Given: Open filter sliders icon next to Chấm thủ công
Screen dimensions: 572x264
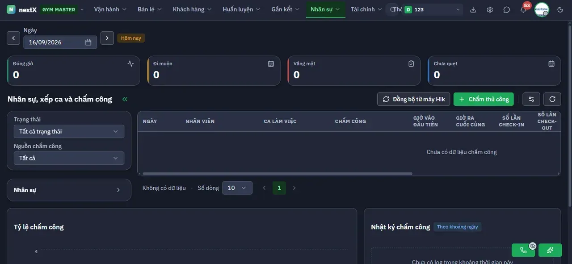Looking at the screenshot, I should click(x=531, y=99).
